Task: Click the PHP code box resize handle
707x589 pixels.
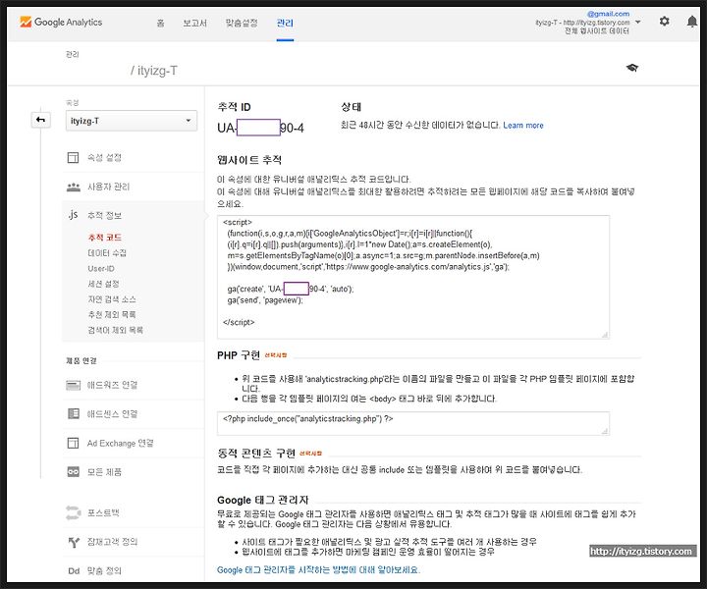Action: (x=605, y=431)
